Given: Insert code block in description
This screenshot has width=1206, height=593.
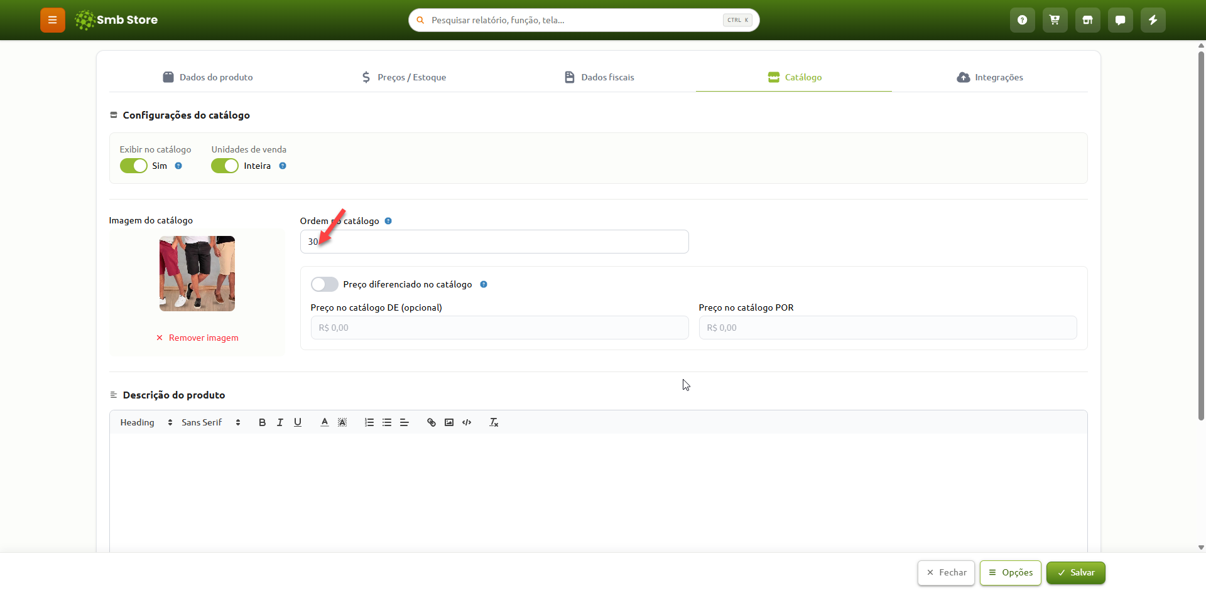Looking at the screenshot, I should (x=467, y=422).
